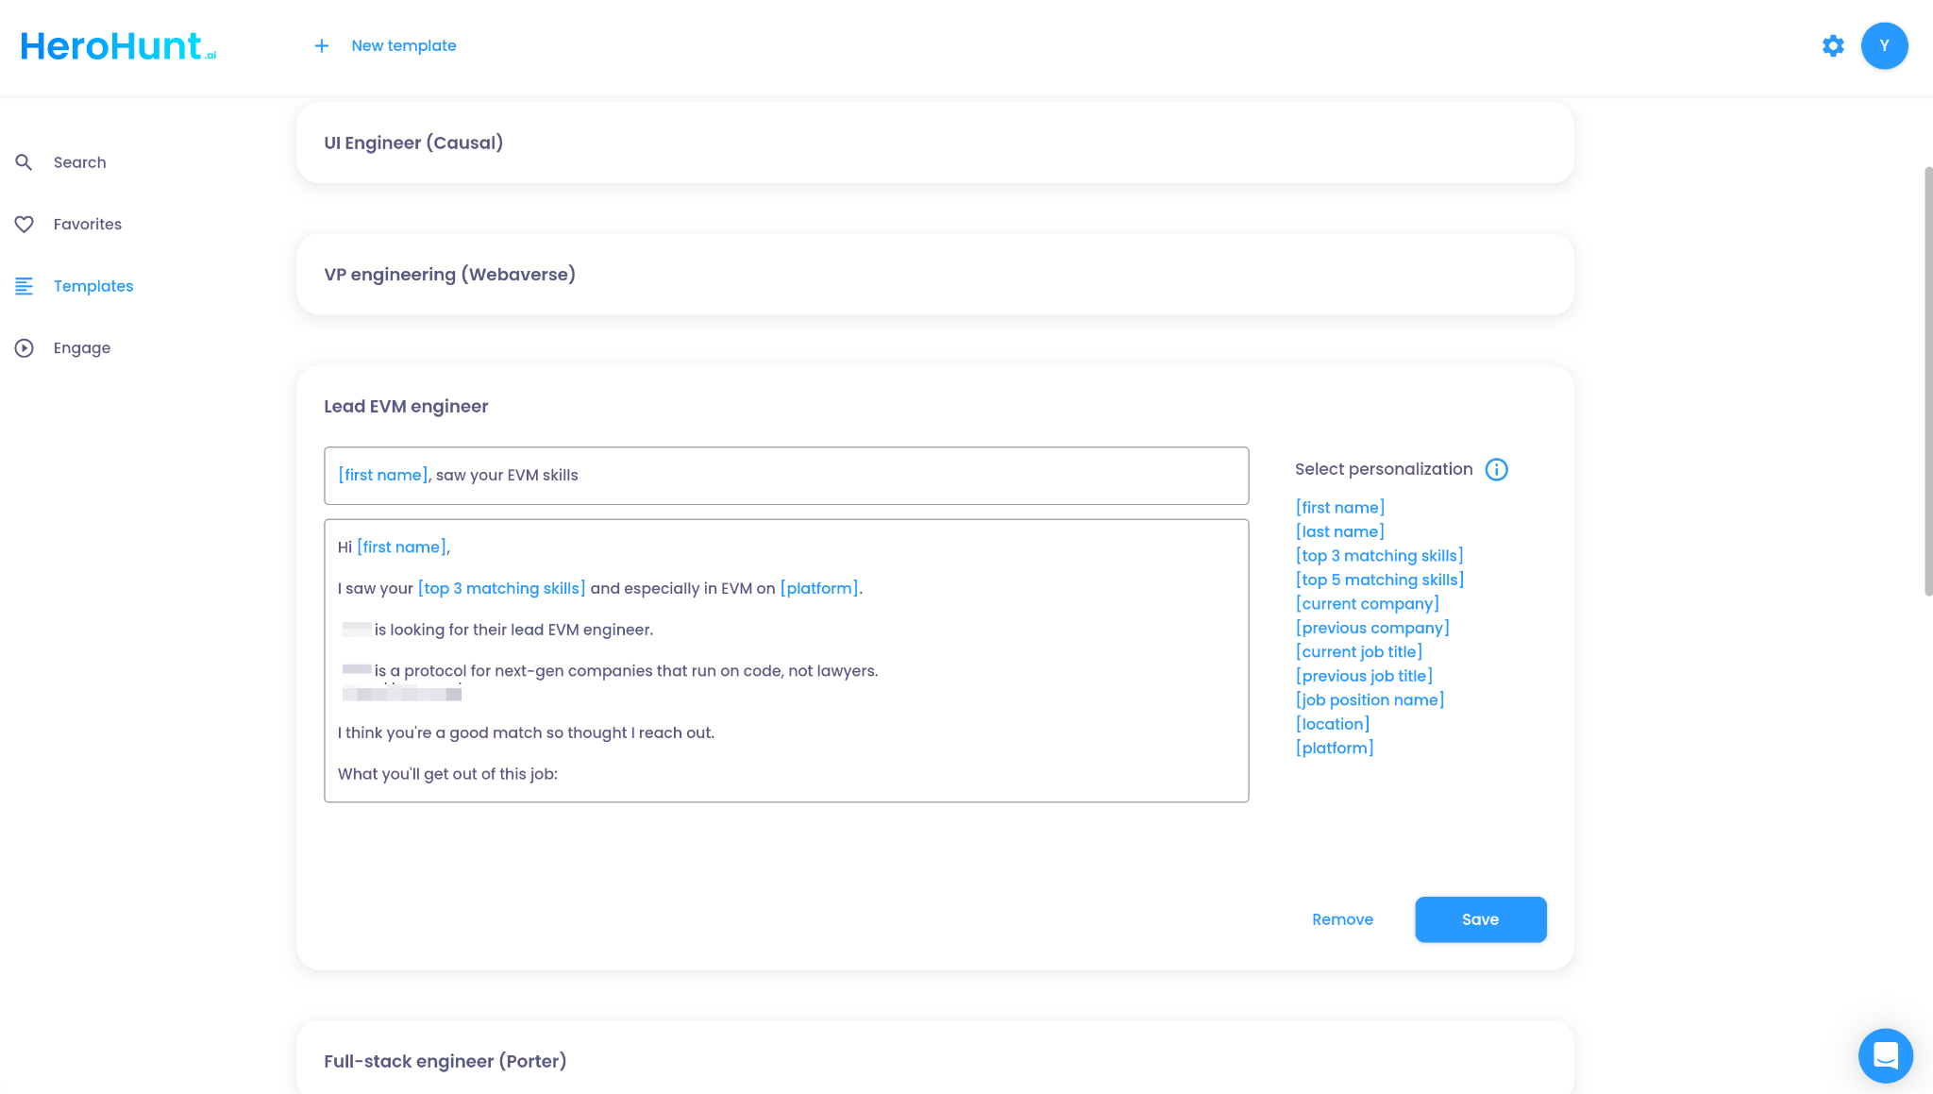Open the chat support bubble
This screenshot has height=1094, width=1933.
pyautogui.click(x=1885, y=1055)
